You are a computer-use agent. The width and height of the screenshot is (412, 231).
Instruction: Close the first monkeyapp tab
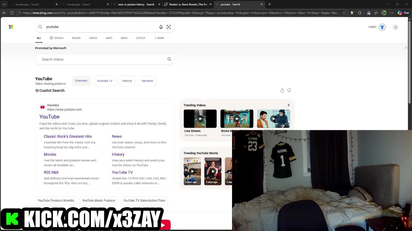(57, 4)
